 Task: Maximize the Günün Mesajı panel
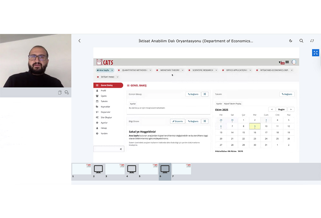(205, 94)
